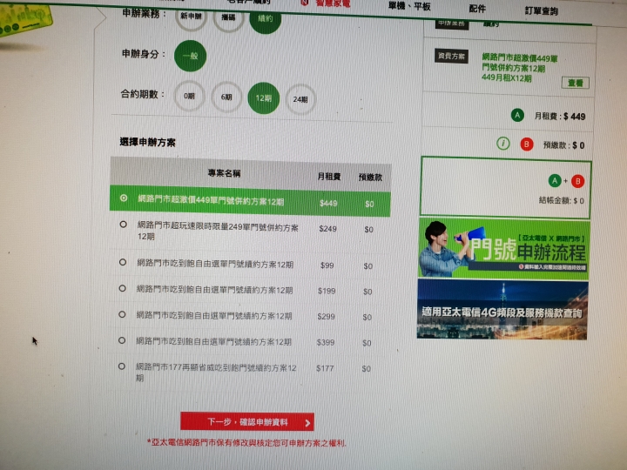
Task: Click the $177 monthly fee cell
Action: click(x=325, y=368)
